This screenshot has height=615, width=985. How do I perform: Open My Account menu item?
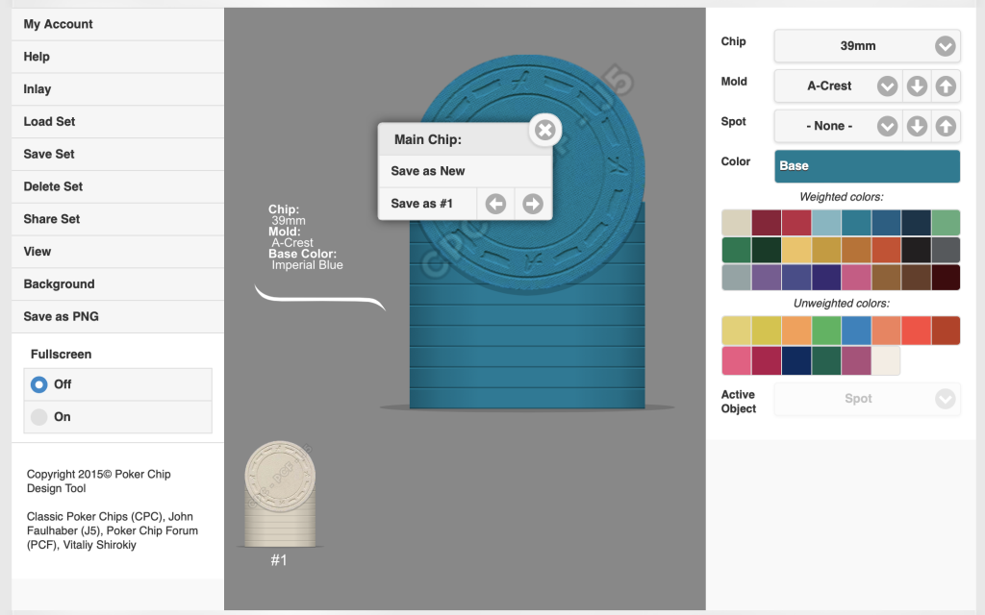[x=117, y=24]
